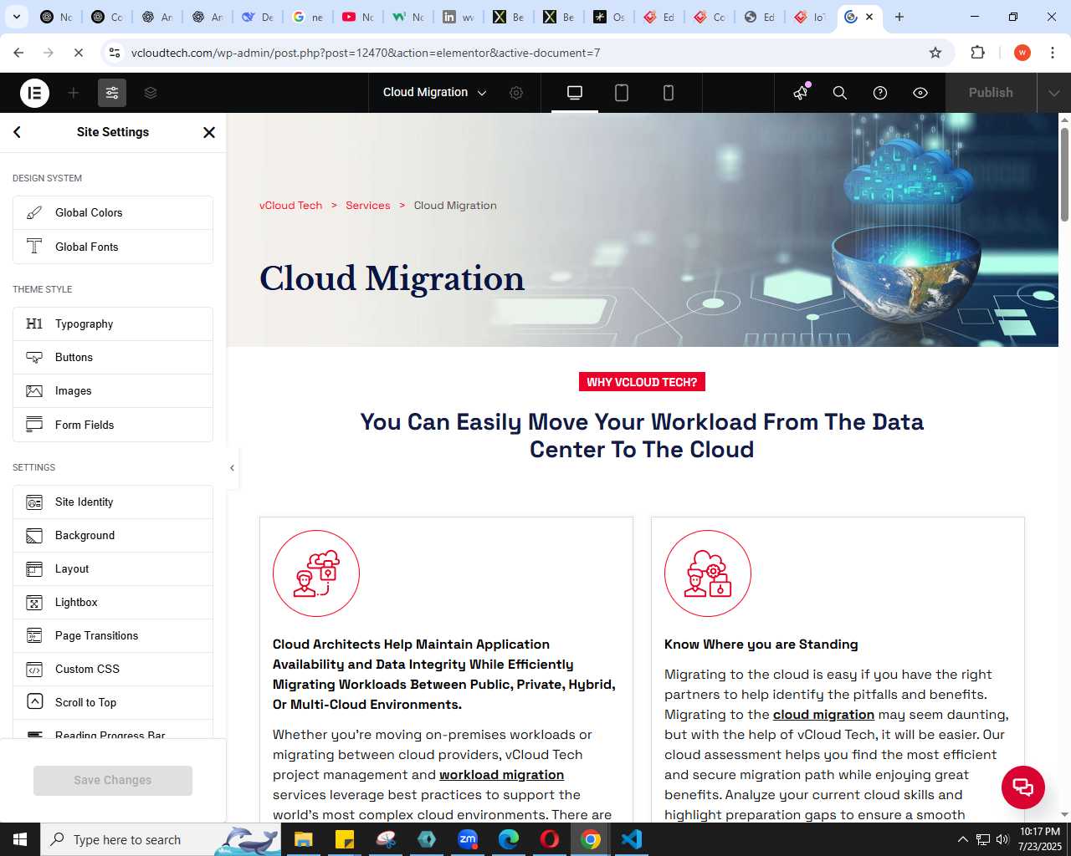The image size is (1071, 856).
Task: Open Global Colors settings
Action: (x=113, y=213)
